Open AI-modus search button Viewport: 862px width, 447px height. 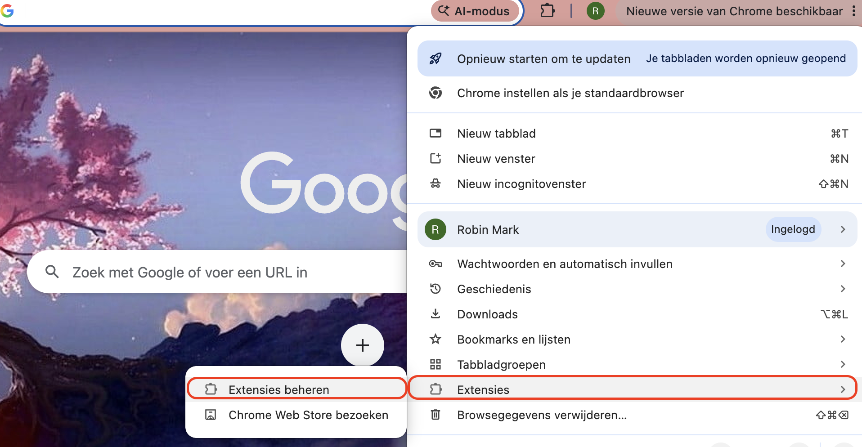click(474, 11)
